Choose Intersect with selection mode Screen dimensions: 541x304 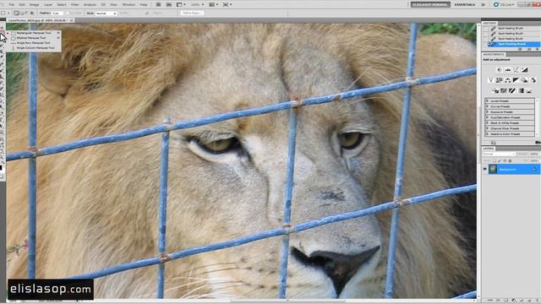[32, 14]
